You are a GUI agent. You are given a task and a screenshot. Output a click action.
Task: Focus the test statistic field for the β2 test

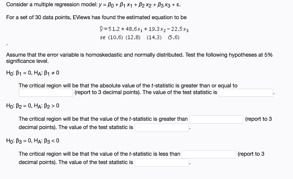click(162, 127)
